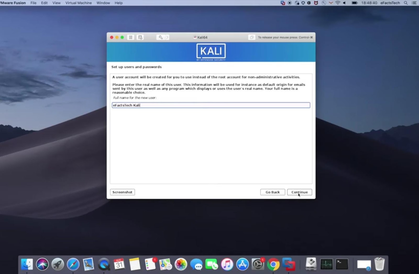Open the volume control in menu bar

[345, 3]
